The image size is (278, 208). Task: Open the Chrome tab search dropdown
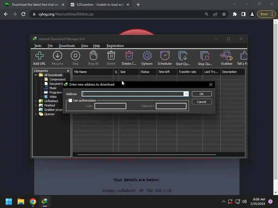pyautogui.click(x=234, y=4)
